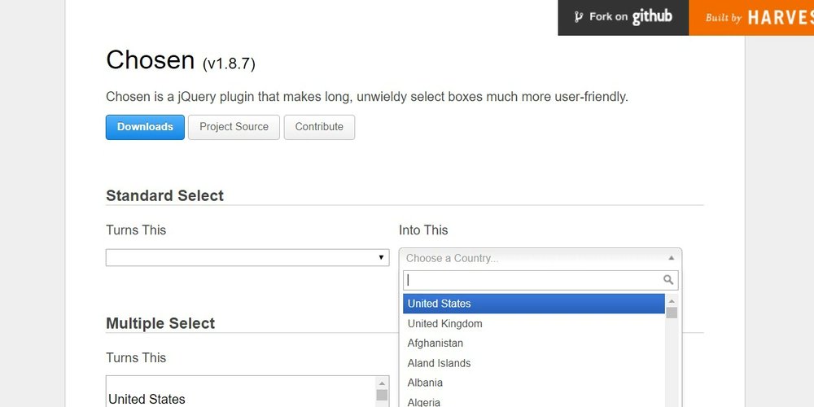Click the Fork on github banner
Screen dimensions: 814x407
[x=623, y=17]
